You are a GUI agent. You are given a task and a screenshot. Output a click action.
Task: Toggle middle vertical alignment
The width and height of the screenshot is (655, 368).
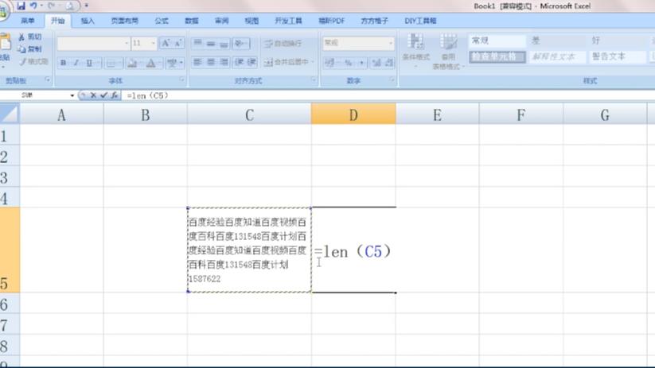211,43
